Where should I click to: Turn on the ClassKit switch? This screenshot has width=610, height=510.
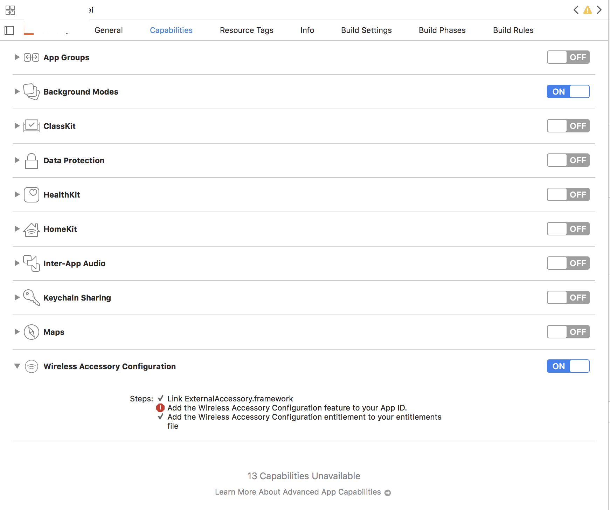coord(568,126)
